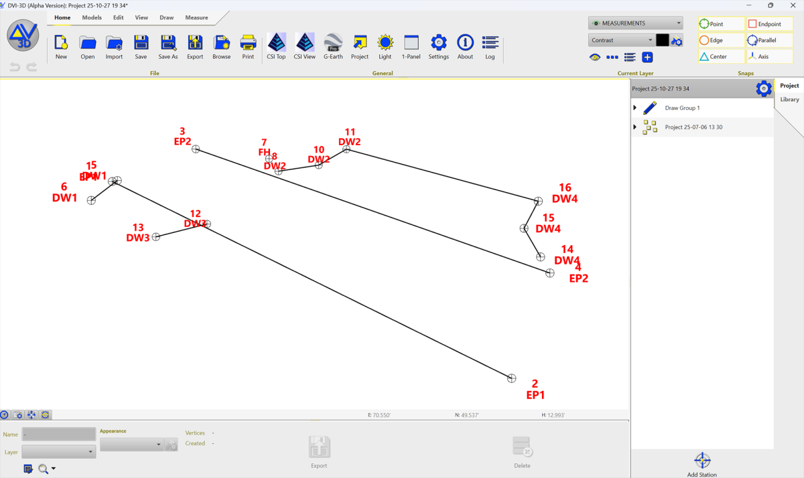Toggle current layer visibility eye icon
Image resolution: width=804 pixels, height=478 pixels.
595,58
